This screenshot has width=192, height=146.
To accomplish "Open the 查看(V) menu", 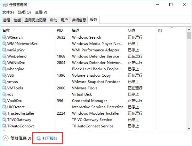I will [41, 12].
